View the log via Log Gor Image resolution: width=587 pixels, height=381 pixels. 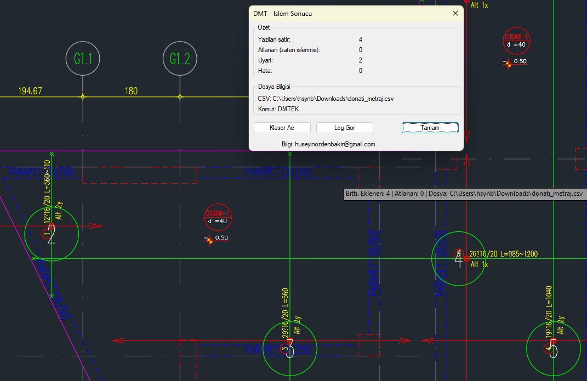click(x=345, y=128)
